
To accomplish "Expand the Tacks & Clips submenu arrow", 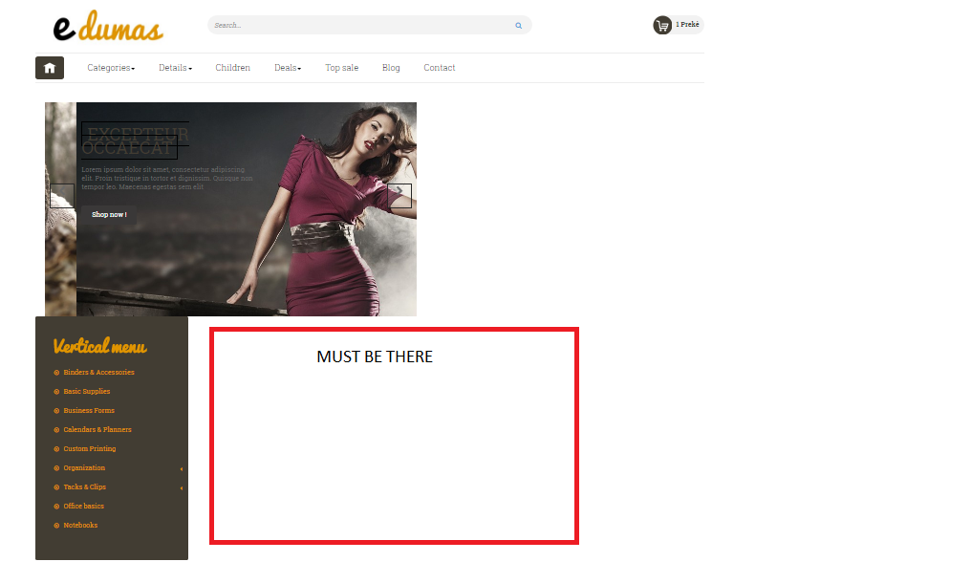I will (182, 488).
